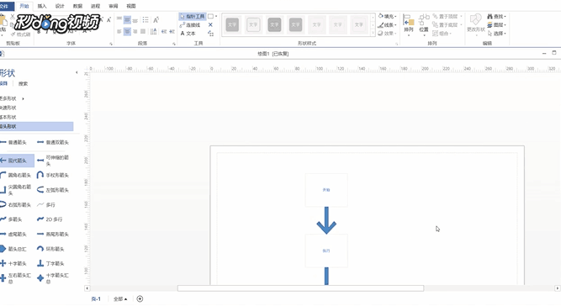Open the All (全部) pages list
Image resolution: width=561 pixels, height=306 pixels.
coord(120,298)
